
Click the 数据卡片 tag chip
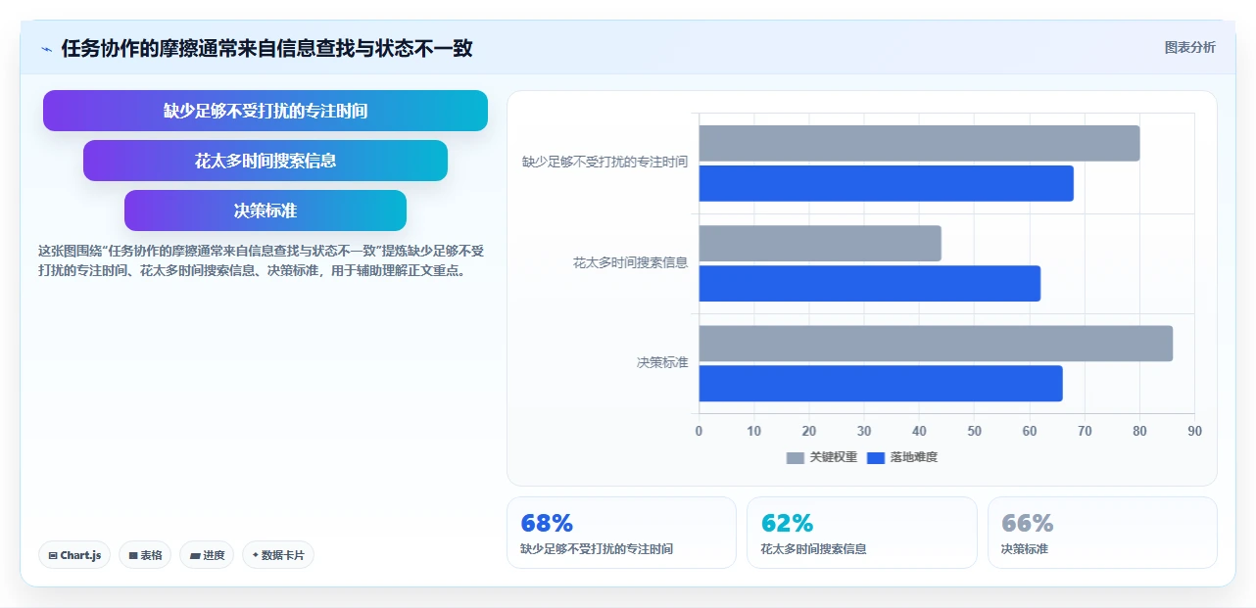pyautogui.click(x=278, y=555)
